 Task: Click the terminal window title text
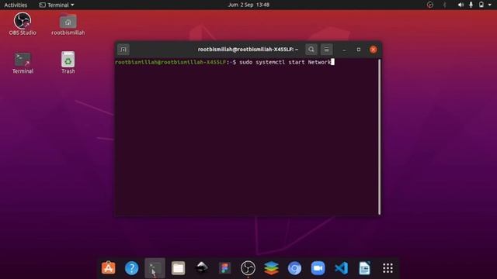pyautogui.click(x=248, y=50)
